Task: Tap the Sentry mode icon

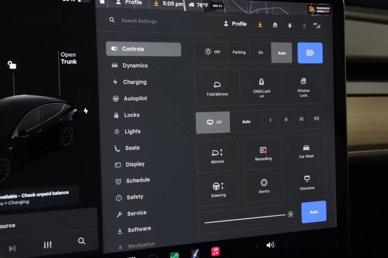Action: point(264,183)
